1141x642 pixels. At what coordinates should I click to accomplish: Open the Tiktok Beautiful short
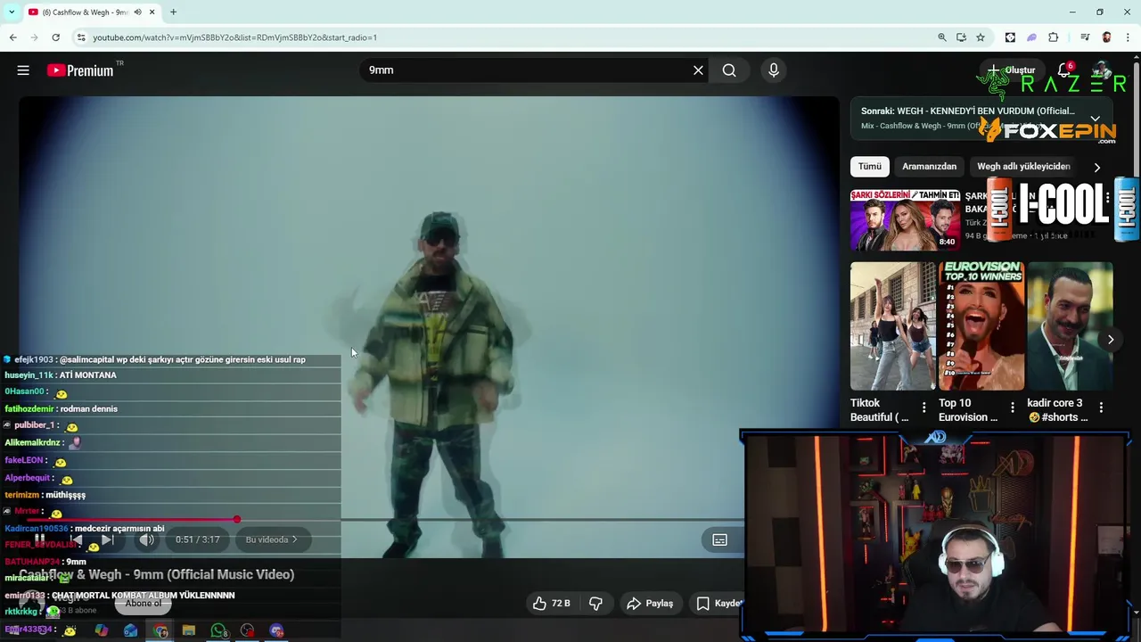click(892, 326)
